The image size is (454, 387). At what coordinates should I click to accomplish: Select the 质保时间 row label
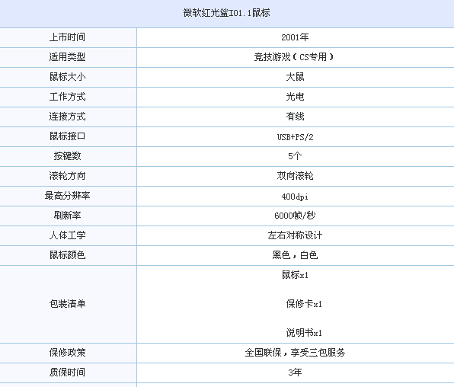(68, 373)
